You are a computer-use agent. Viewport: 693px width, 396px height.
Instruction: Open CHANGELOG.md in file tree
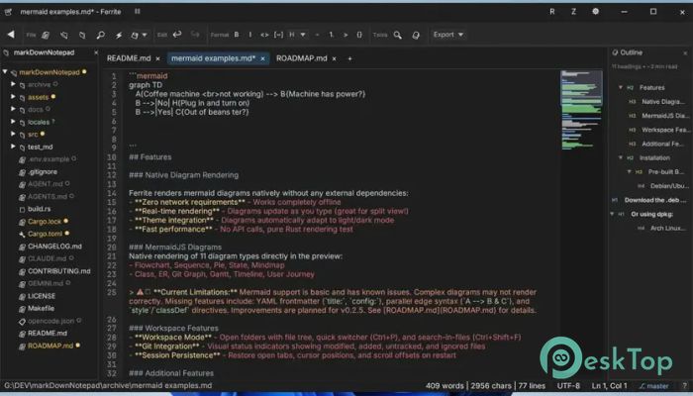(x=54, y=247)
